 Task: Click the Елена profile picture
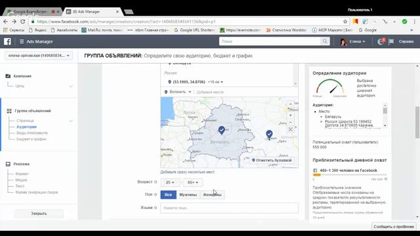343,41
